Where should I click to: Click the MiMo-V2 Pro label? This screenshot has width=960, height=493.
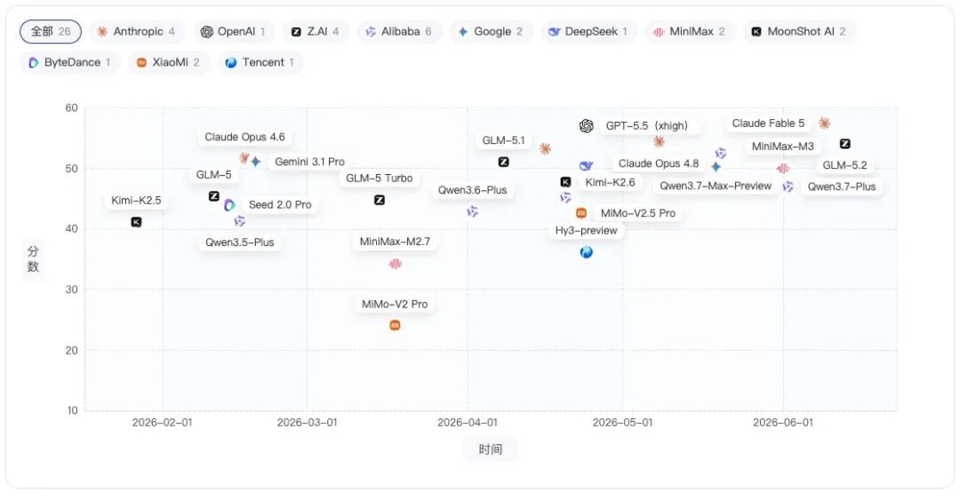395,305
